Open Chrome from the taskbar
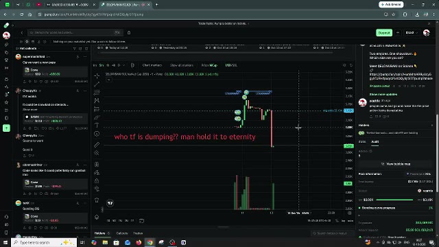 click(x=150, y=242)
